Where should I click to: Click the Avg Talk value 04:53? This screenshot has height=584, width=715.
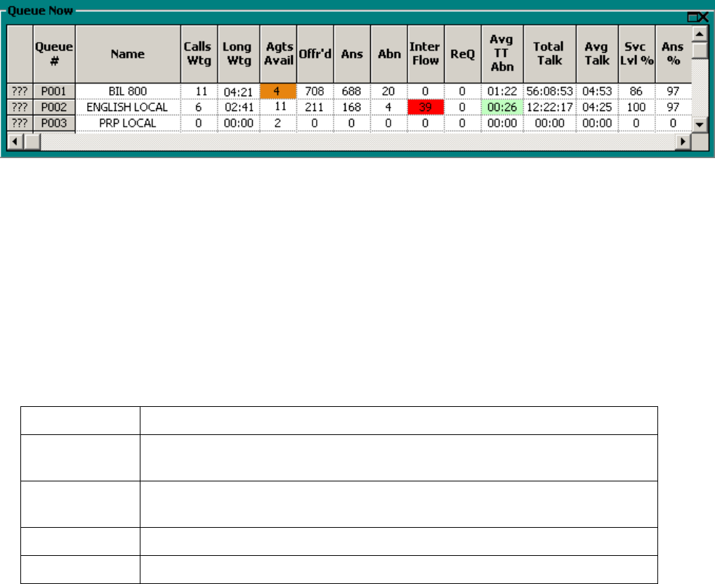(x=597, y=91)
